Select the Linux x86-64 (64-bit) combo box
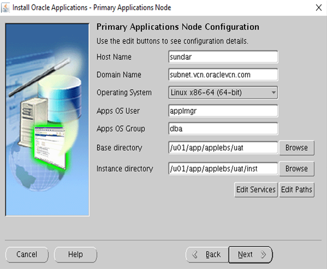Screen dimensions: 327x269 [x=223, y=92]
